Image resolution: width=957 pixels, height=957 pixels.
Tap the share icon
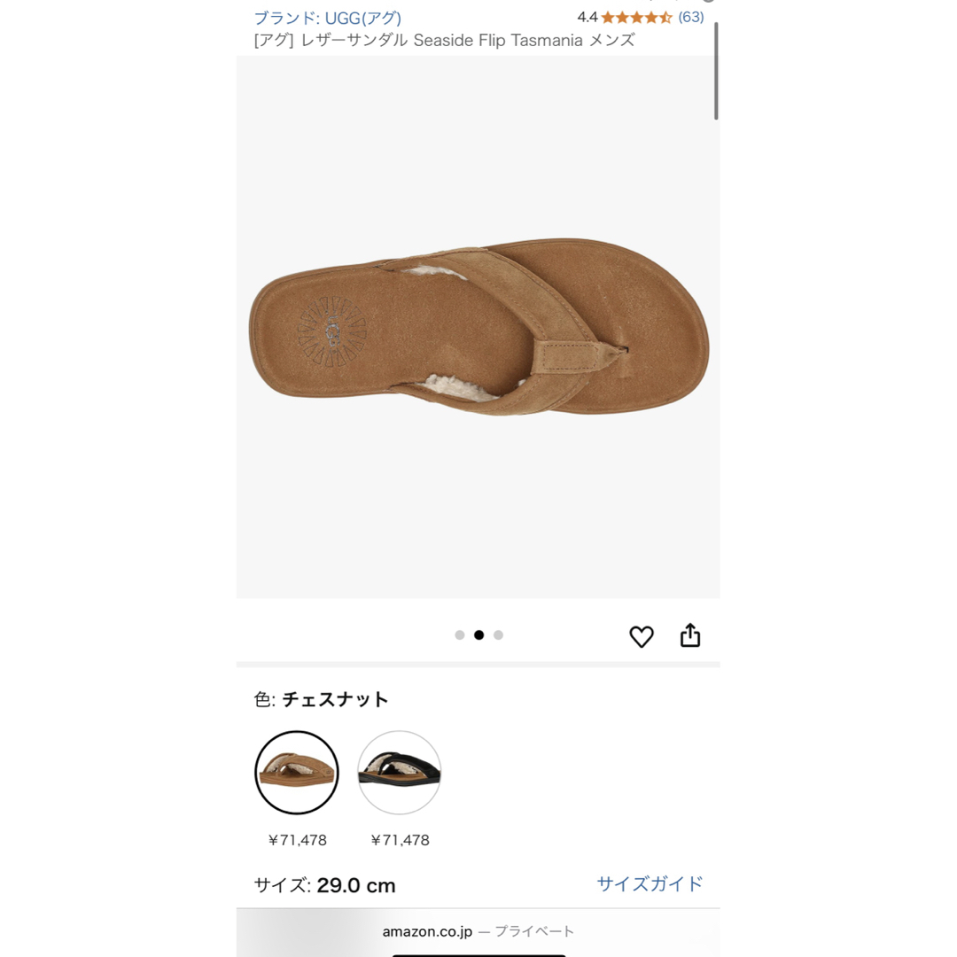click(690, 635)
